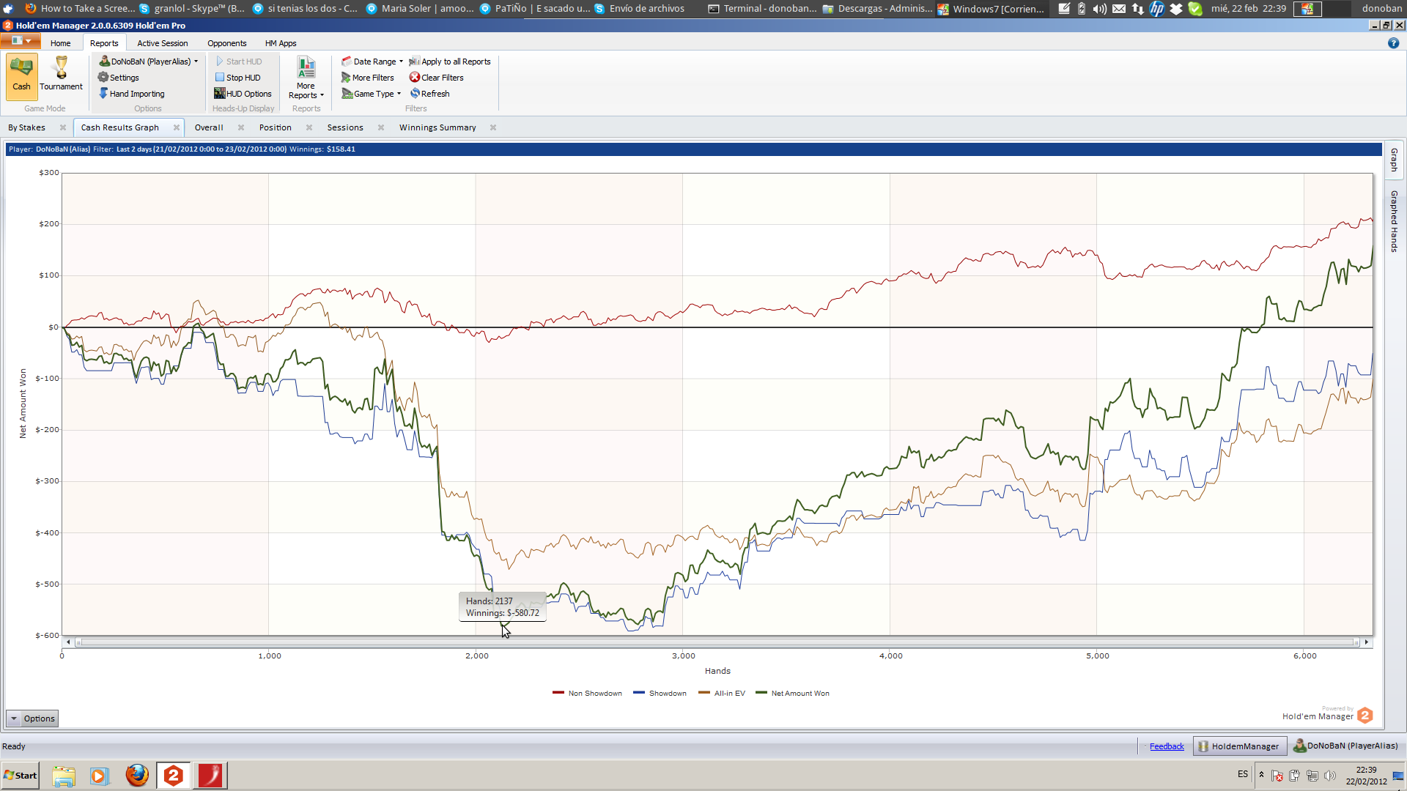Switch to Home ribbon tab
This screenshot has width=1407, height=791.
tap(61, 43)
